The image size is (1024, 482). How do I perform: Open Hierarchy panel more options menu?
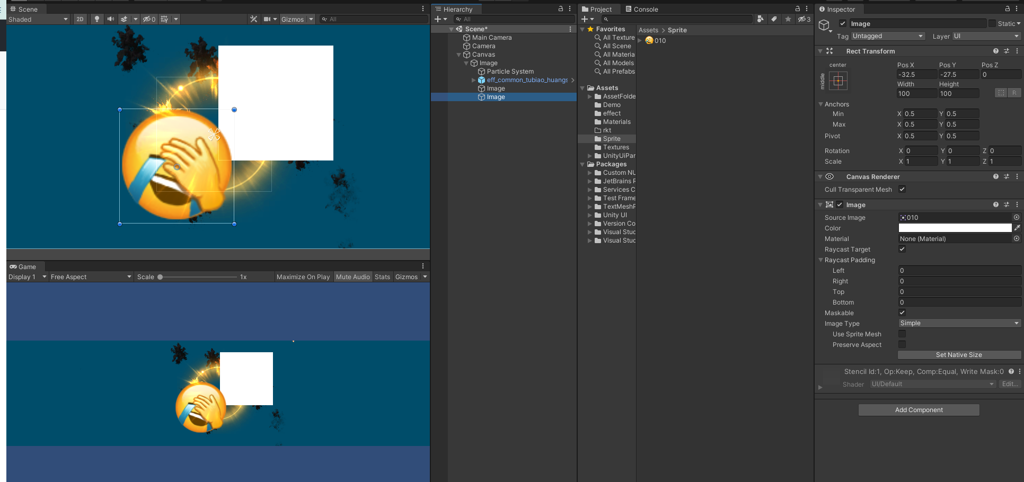click(x=570, y=9)
